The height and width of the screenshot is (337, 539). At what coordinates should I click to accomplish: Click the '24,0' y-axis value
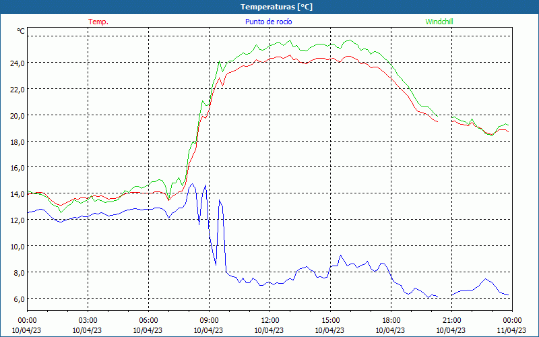click(x=18, y=63)
